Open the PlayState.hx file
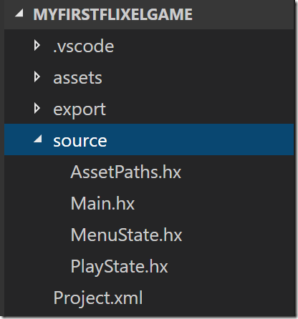This screenshot has width=298, height=319. pos(119,267)
